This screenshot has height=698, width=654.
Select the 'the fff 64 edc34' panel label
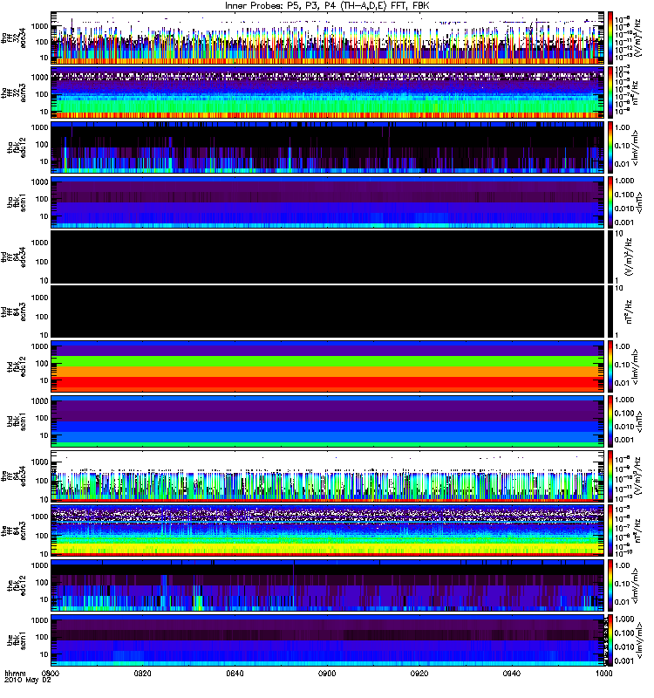[x=13, y=476]
